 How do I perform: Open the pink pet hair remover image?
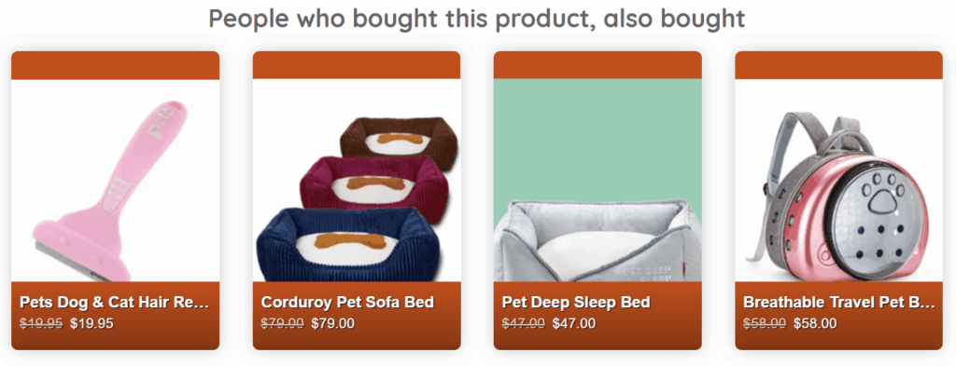[115, 180]
